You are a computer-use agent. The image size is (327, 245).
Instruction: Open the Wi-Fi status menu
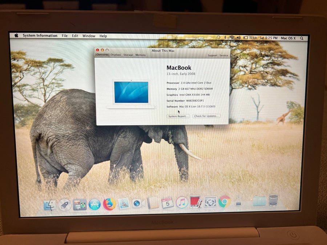pos(232,37)
